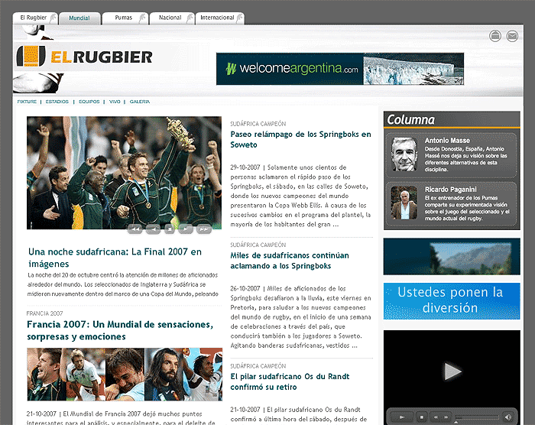Click the large play arrow on the video
Image resolution: width=535 pixels, height=425 pixels.
[x=452, y=371]
